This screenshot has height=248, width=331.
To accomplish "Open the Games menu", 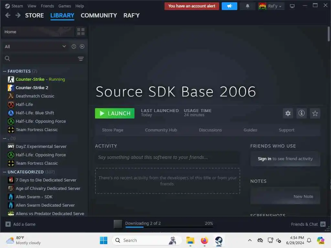I will click(65, 6).
